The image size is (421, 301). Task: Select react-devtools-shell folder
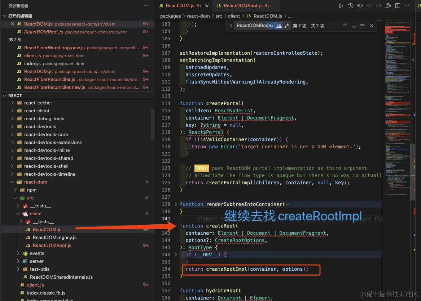77,166
